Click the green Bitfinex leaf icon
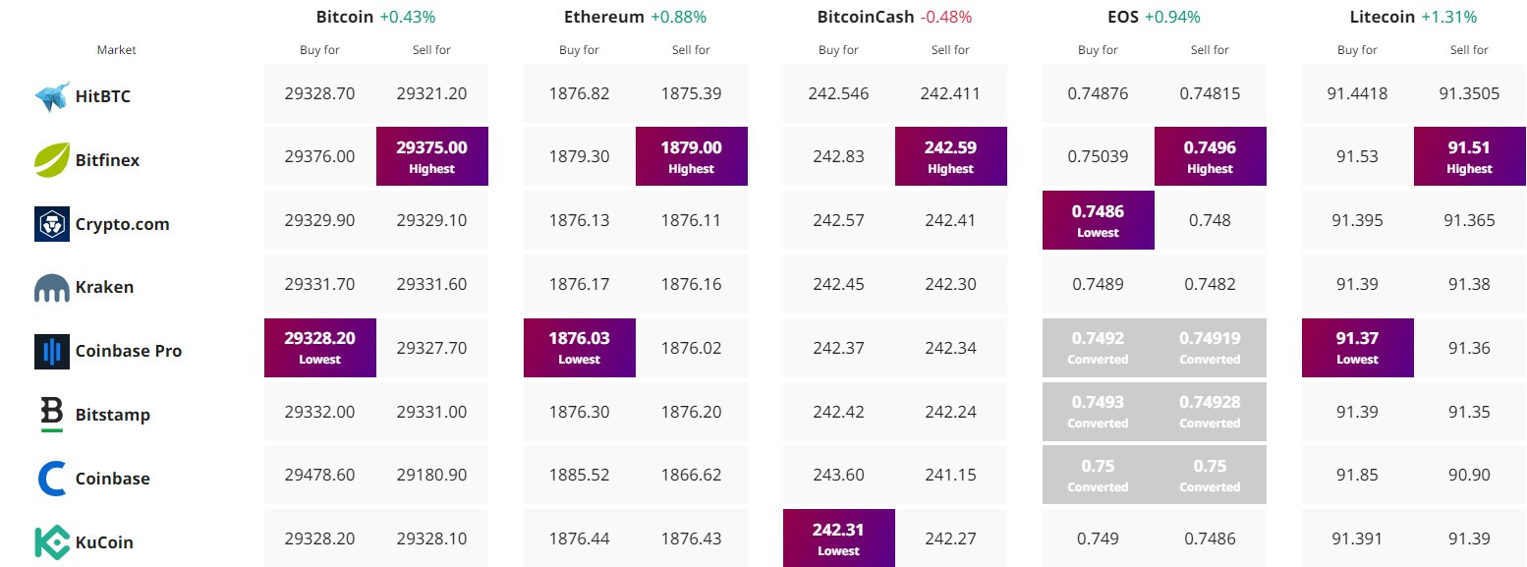Screen dimensions: 1527x567 click(x=52, y=159)
